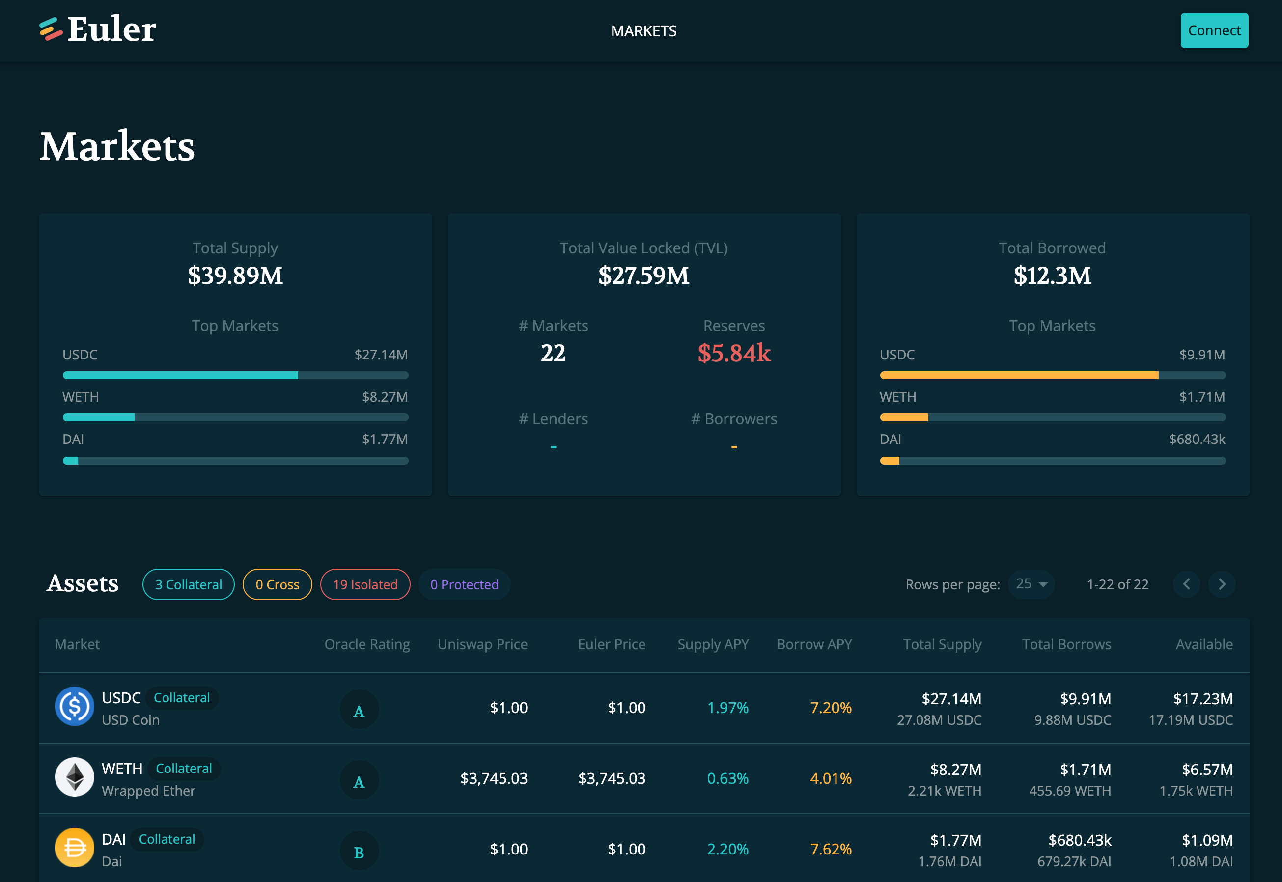Viewport: 1282px width, 882px height.
Task: Click the TVL $27.59M figure
Action: tap(644, 275)
